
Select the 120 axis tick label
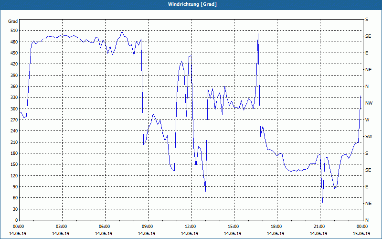pyautogui.click(x=15, y=175)
